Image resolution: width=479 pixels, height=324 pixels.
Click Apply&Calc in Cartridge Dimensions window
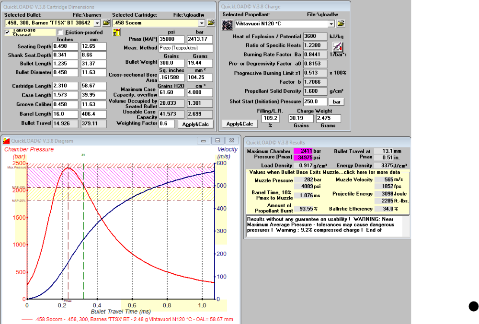point(195,124)
